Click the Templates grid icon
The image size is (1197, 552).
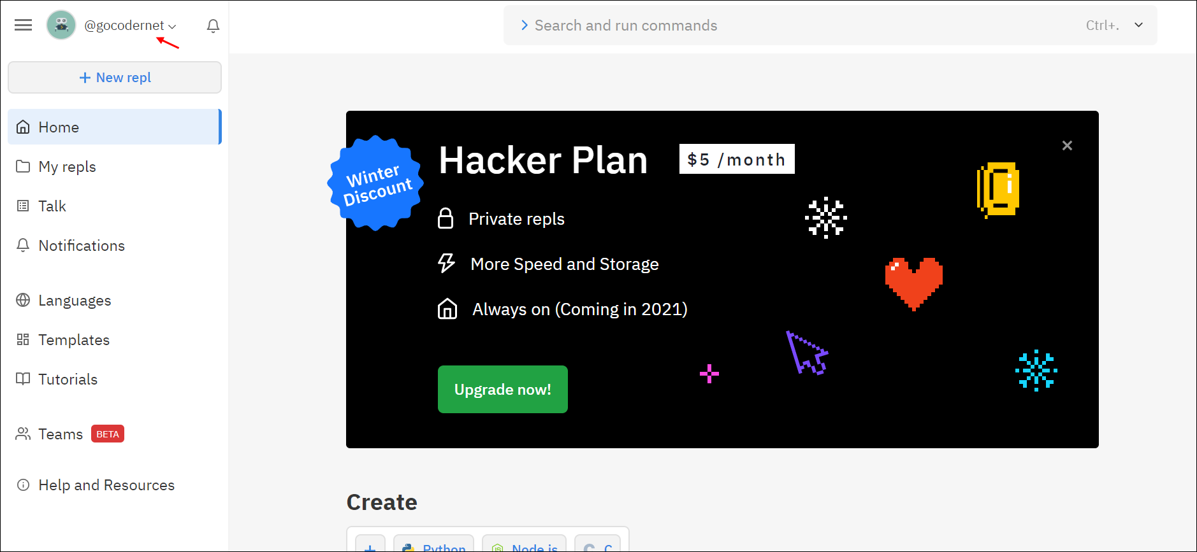coord(23,339)
